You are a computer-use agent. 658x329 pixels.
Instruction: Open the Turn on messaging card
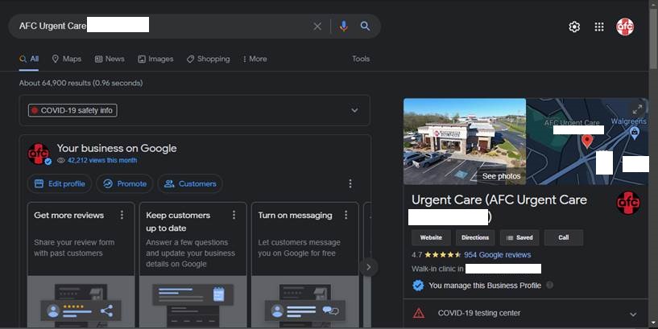(305, 265)
